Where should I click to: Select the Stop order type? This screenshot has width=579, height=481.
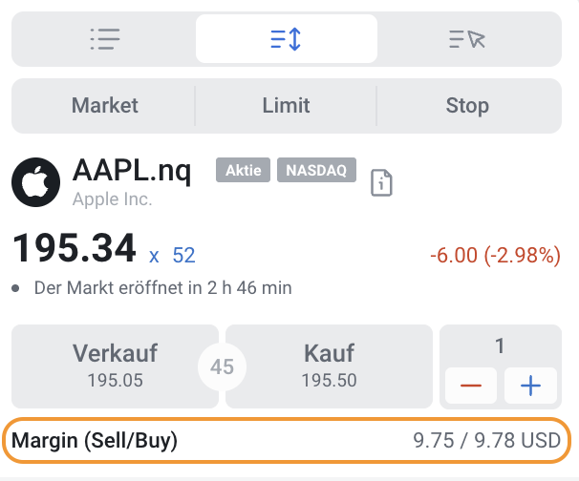click(x=467, y=106)
